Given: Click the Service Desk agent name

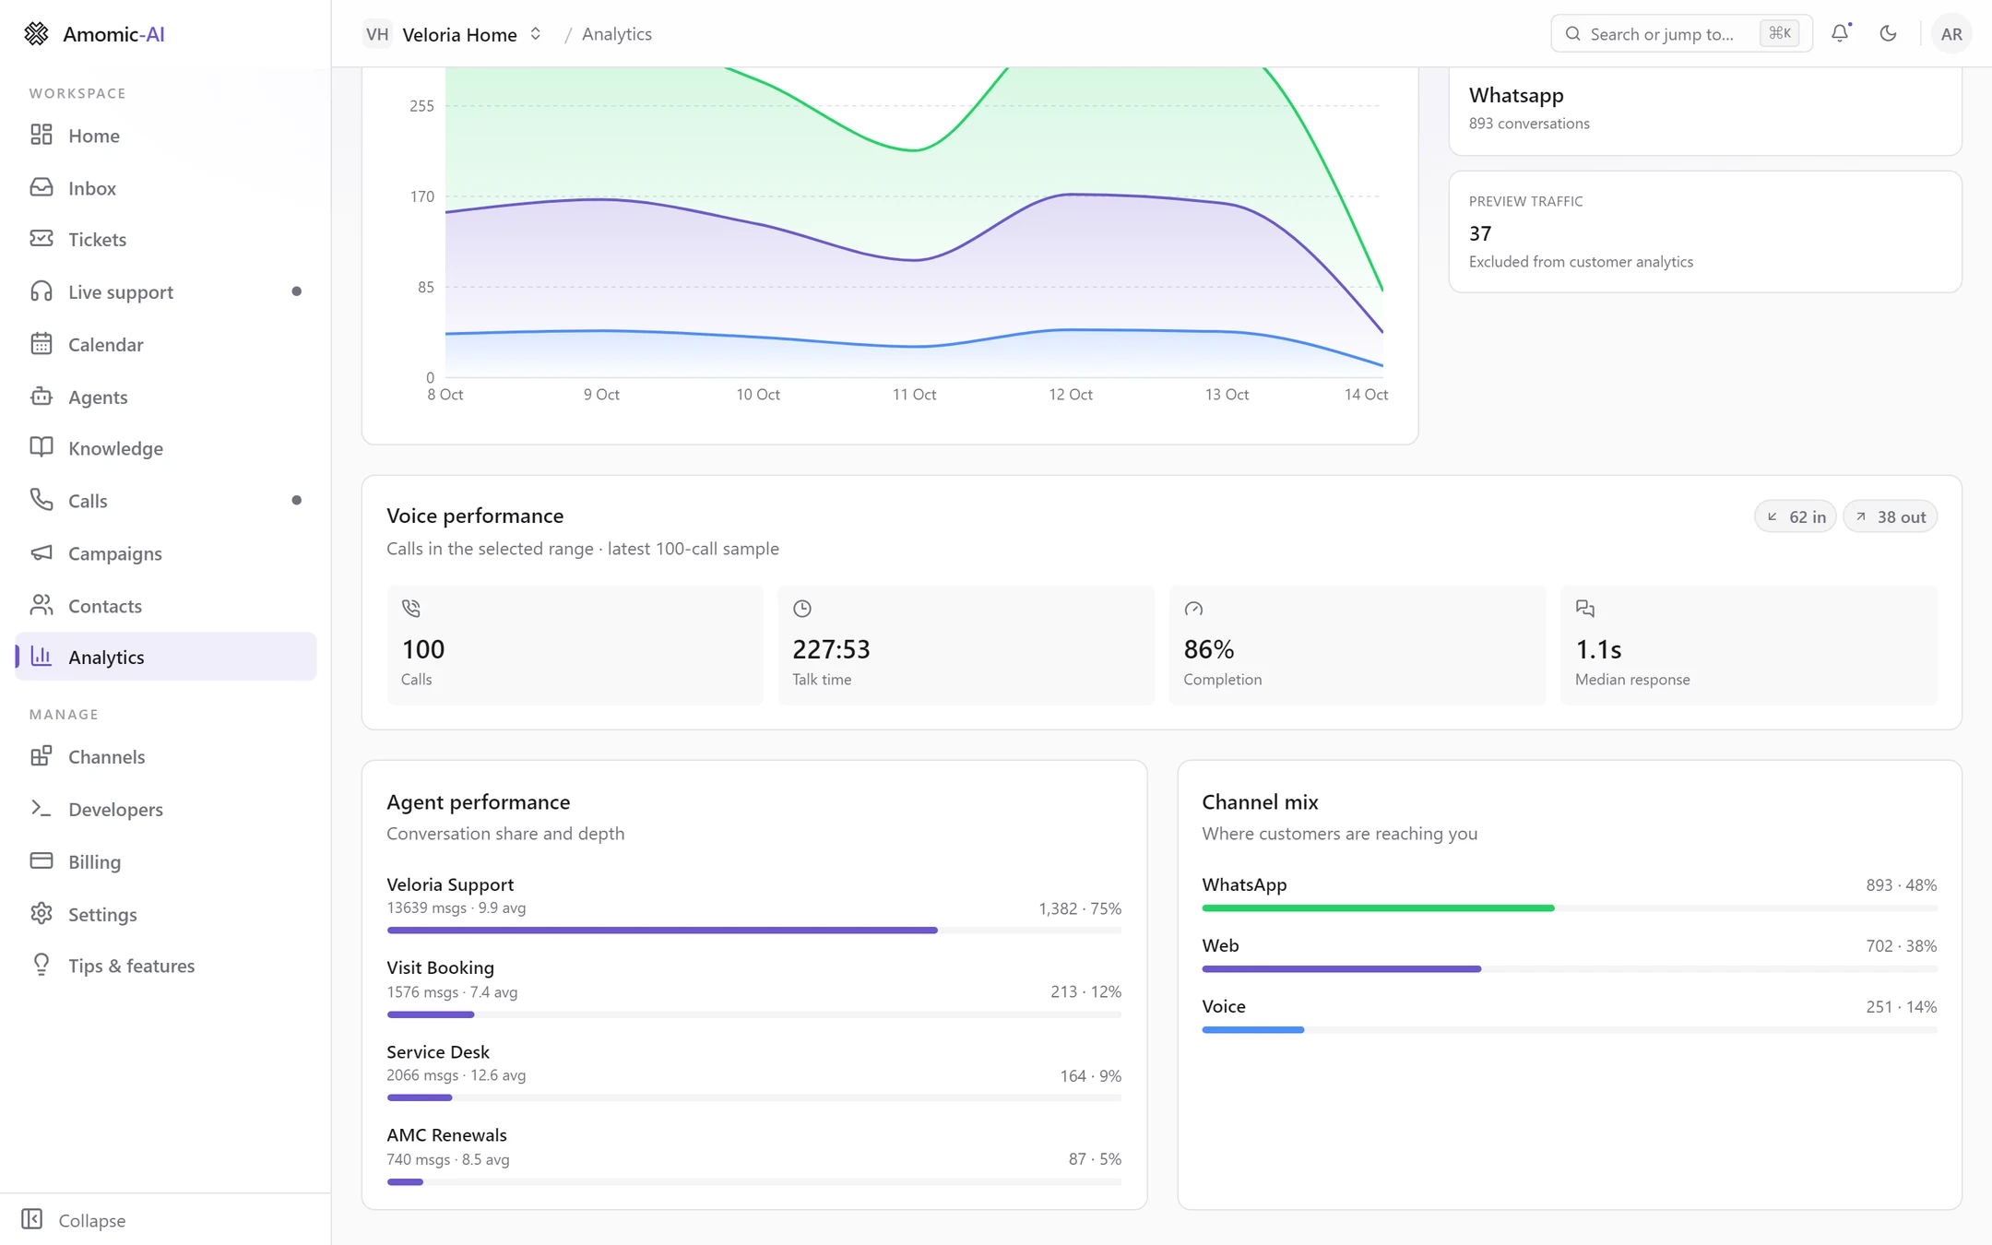Looking at the screenshot, I should (x=438, y=1051).
